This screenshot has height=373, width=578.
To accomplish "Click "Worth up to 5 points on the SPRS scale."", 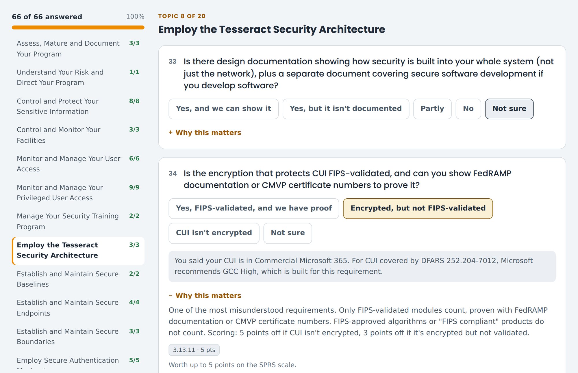I will pyautogui.click(x=232, y=365).
